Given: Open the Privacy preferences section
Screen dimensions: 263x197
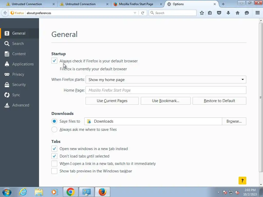Looking at the screenshot, I should click(20, 74).
